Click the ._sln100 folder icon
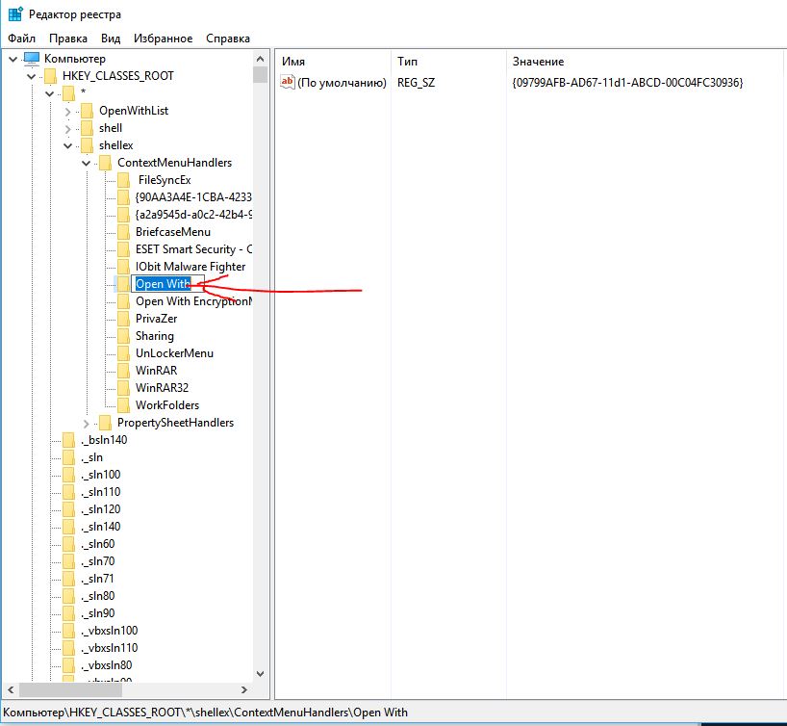This screenshot has width=787, height=726. pos(68,475)
